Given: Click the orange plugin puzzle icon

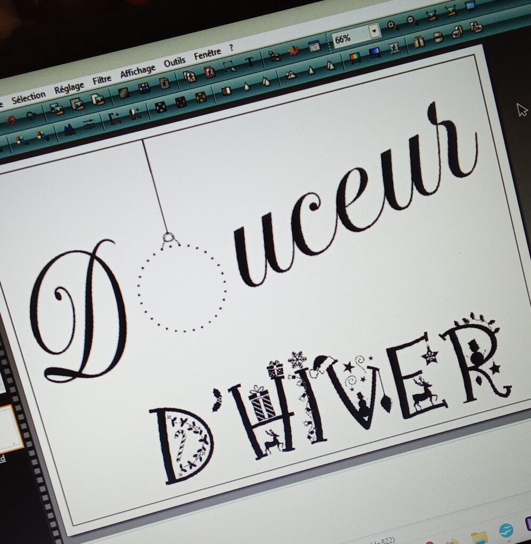Looking at the screenshot, I should coord(293,51).
